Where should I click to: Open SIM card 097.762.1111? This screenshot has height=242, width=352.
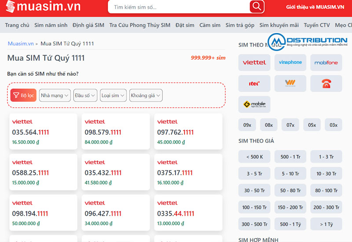pyautogui.click(x=188, y=131)
